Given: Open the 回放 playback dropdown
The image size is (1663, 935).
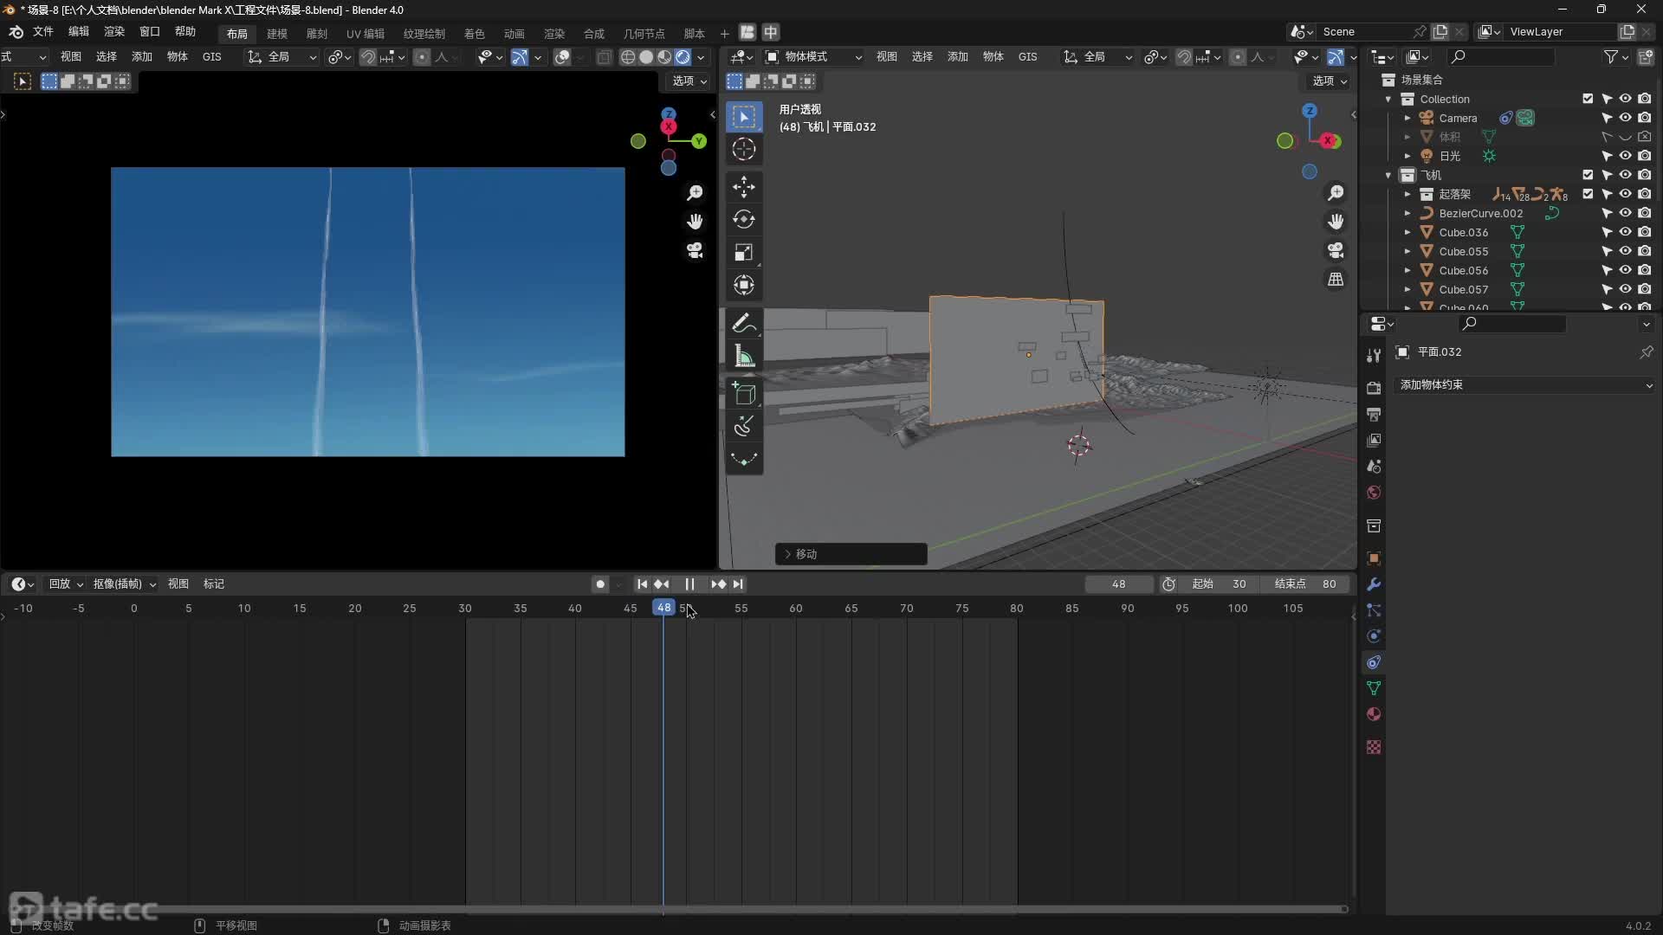Looking at the screenshot, I should (66, 584).
